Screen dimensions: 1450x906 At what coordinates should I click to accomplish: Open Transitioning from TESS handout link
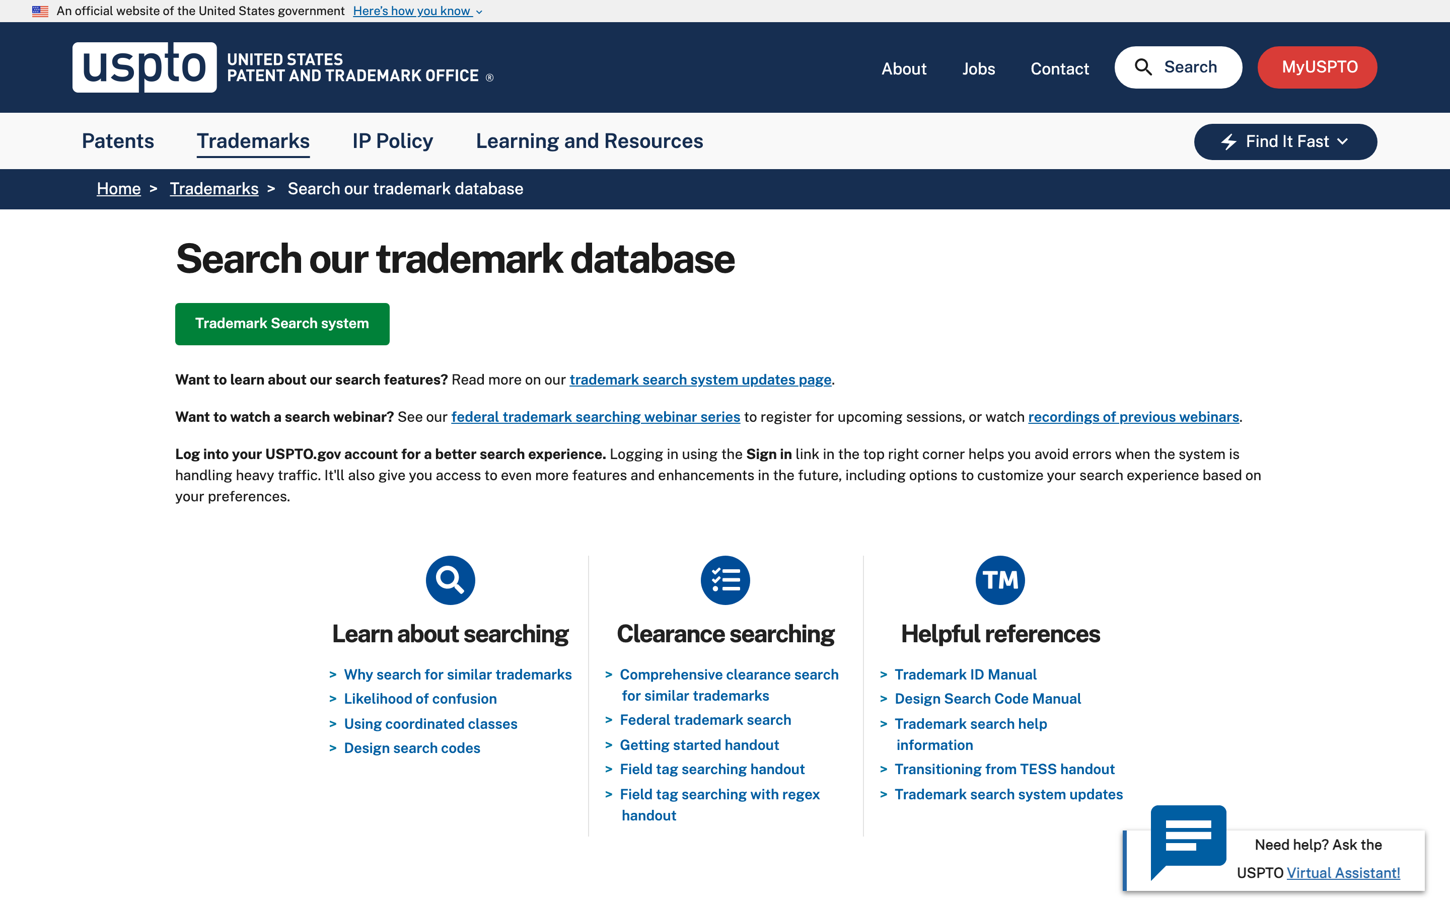[1004, 769]
